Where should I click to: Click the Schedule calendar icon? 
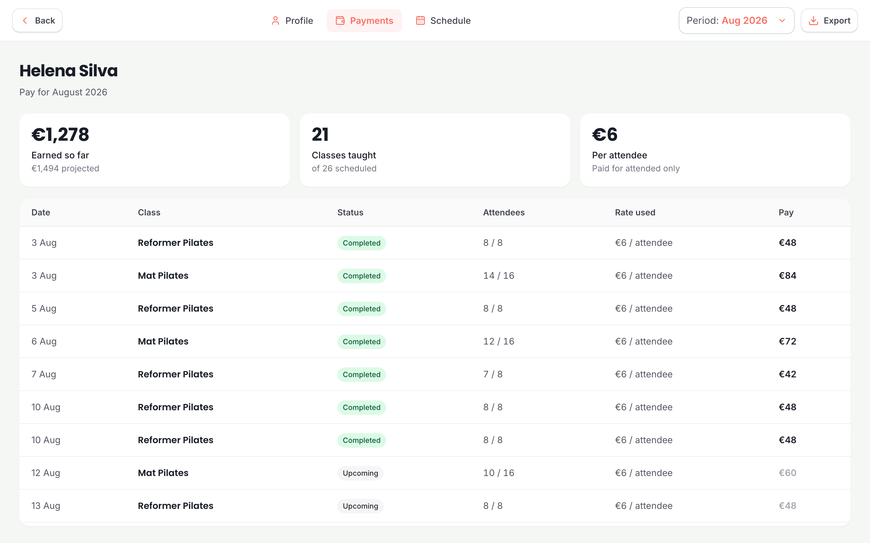420,21
